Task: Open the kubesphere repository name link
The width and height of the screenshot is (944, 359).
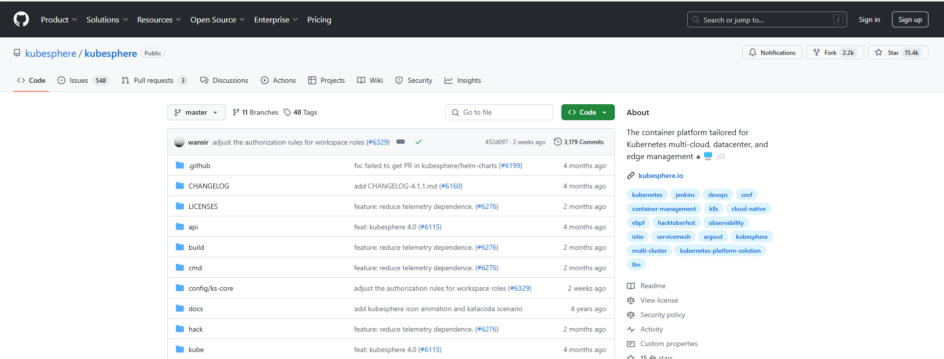Action: (x=110, y=53)
